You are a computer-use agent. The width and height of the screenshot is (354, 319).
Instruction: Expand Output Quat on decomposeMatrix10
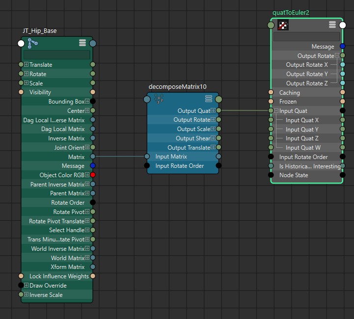pyautogui.click(x=213, y=110)
